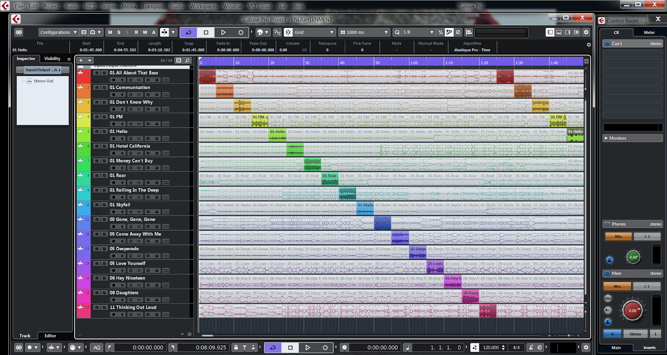
Task: Click the Phones Mix button
Action: pos(618,237)
